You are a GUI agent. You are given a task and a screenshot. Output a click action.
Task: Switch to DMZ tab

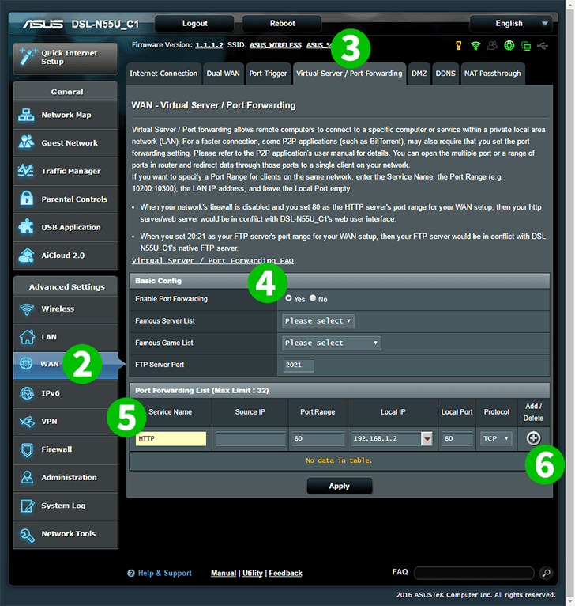pos(419,74)
